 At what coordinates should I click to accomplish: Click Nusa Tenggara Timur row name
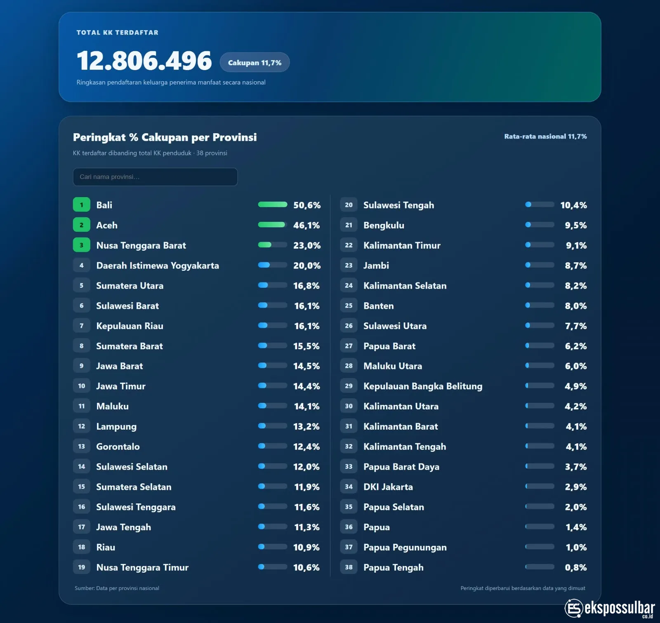[x=142, y=568]
